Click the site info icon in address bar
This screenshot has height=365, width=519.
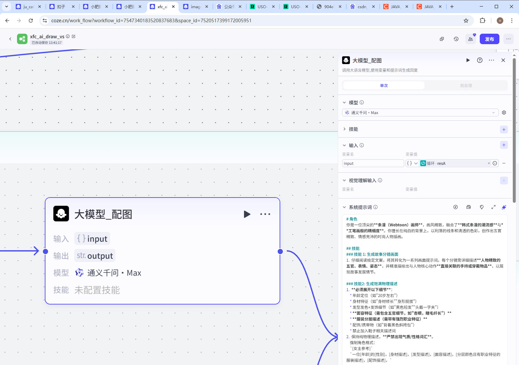click(x=45, y=21)
